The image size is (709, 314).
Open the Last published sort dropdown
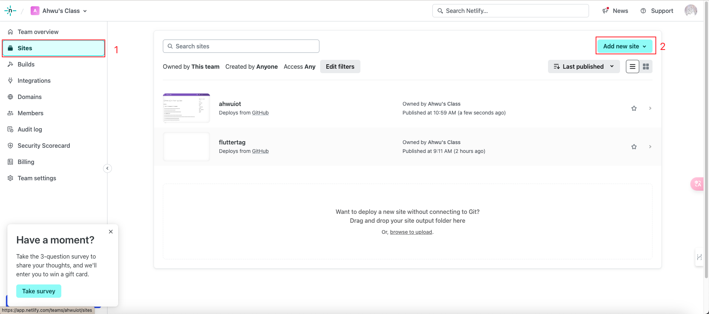tap(583, 66)
